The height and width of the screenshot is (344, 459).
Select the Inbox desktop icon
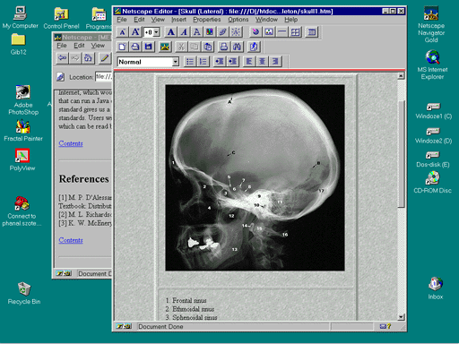point(436,288)
